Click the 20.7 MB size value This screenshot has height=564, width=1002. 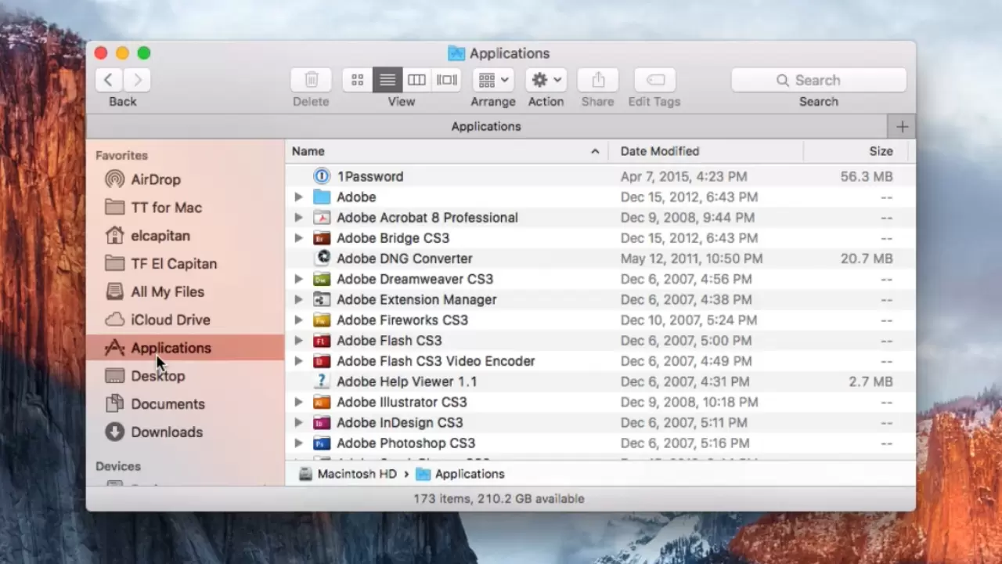(x=867, y=258)
